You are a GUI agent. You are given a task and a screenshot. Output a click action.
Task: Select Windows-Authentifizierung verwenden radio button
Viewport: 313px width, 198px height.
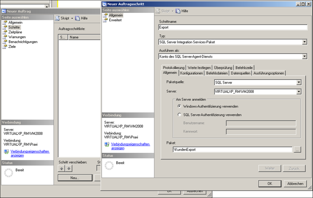pos(180,106)
